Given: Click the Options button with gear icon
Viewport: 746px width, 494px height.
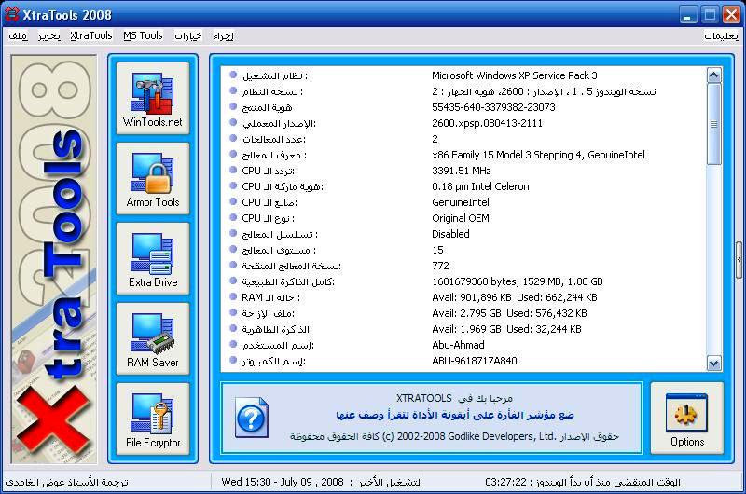Looking at the screenshot, I should [687, 419].
